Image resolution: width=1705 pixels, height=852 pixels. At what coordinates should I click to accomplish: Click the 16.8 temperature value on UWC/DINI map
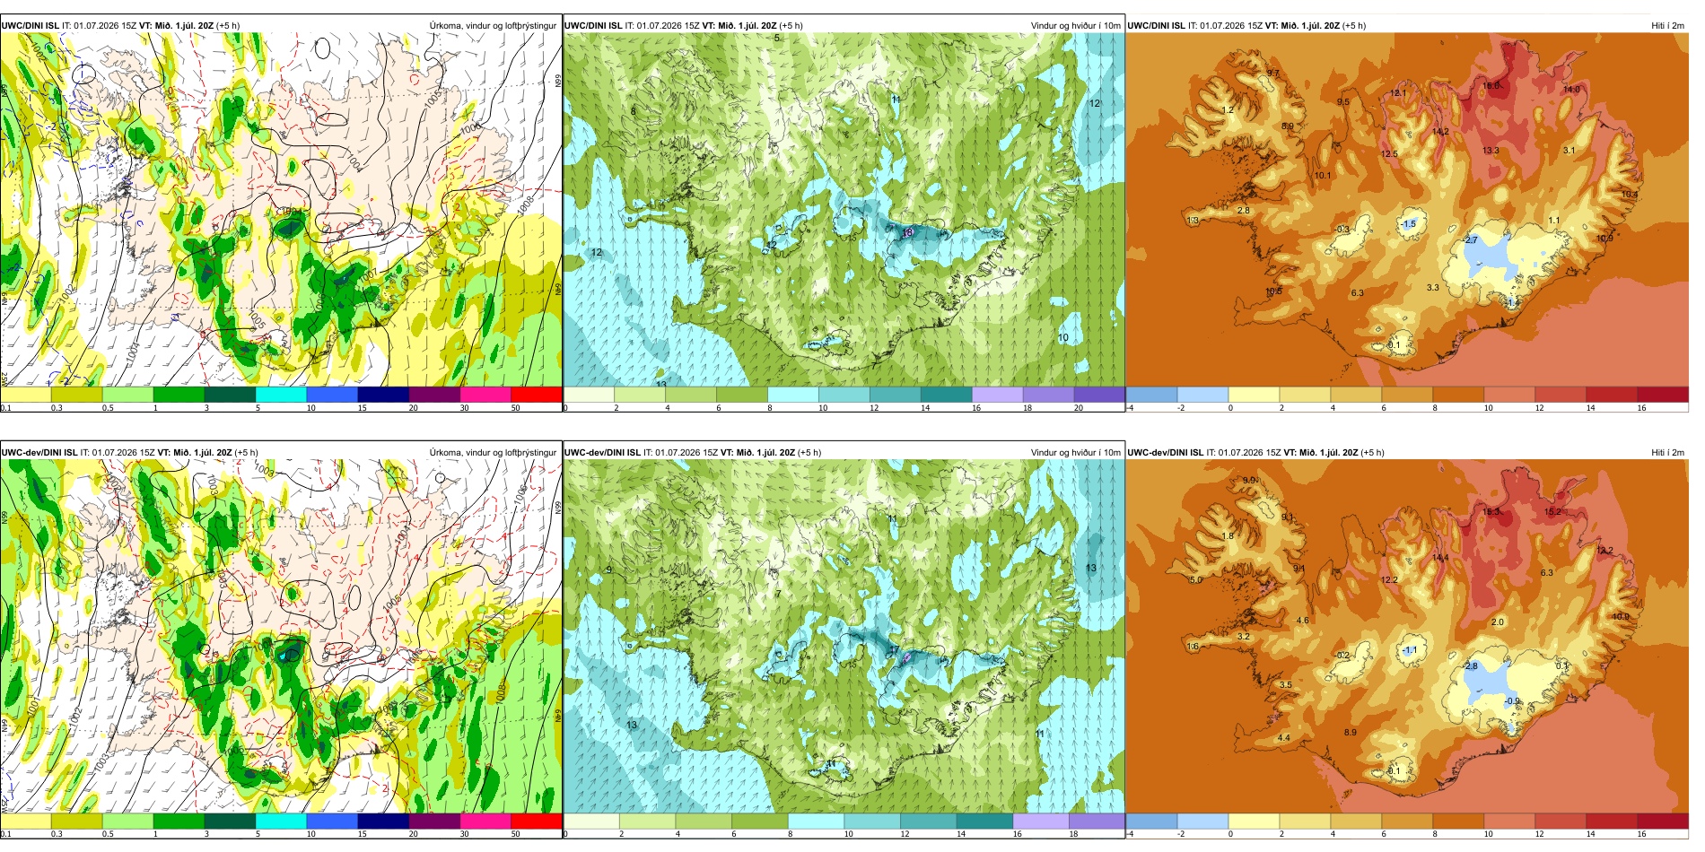click(x=1491, y=86)
